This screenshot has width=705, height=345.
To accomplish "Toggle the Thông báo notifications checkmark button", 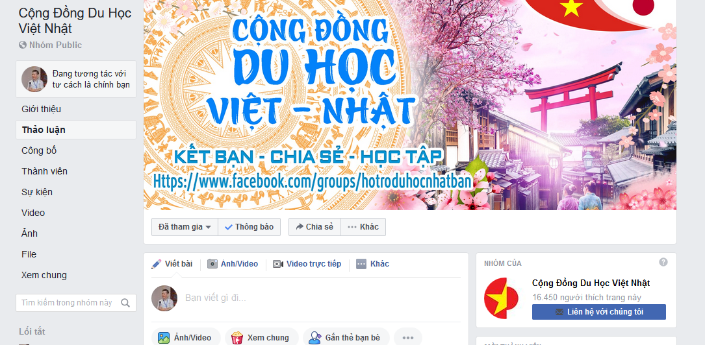I will [249, 227].
